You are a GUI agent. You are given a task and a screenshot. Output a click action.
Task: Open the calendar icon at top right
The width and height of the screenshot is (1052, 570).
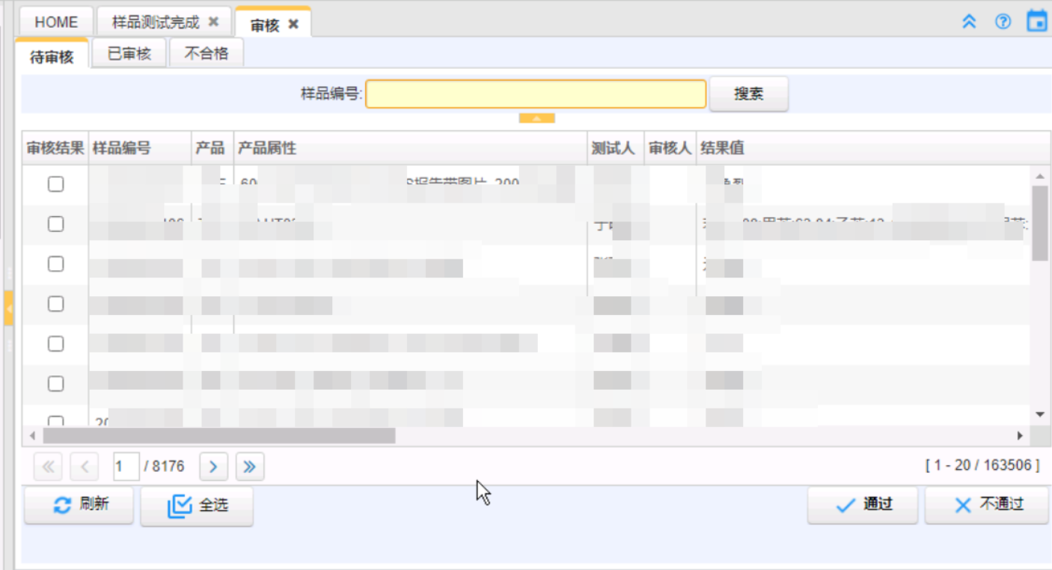[1036, 21]
